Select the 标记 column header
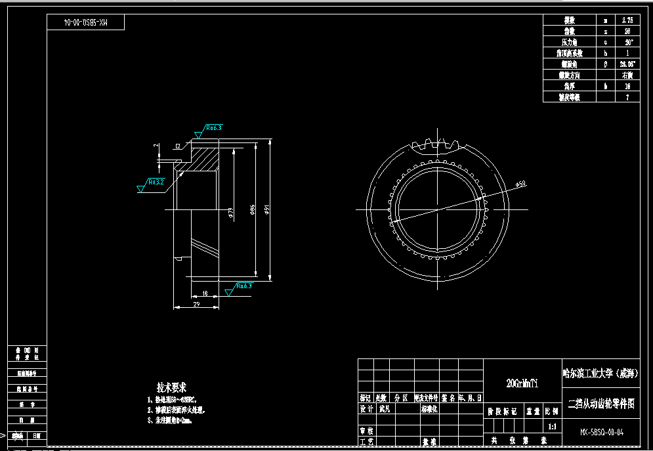The width and height of the screenshot is (653, 451). click(366, 398)
